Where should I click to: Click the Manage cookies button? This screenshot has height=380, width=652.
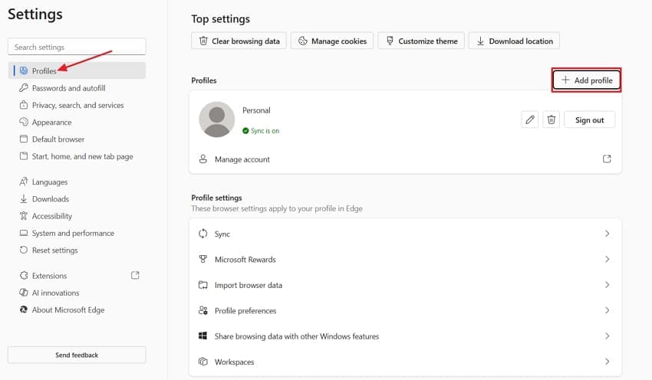[332, 41]
